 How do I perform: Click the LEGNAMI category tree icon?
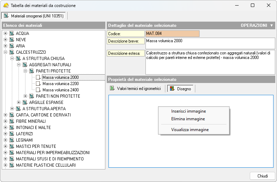point(12,140)
